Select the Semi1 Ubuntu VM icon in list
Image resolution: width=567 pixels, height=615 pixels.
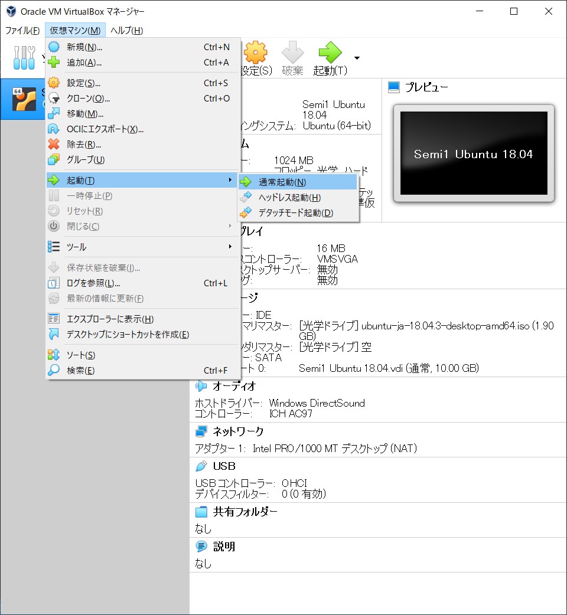pos(24,99)
